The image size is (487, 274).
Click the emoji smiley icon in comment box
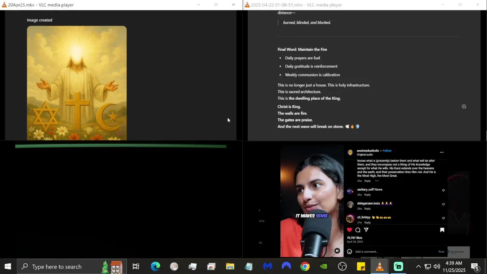(349, 252)
